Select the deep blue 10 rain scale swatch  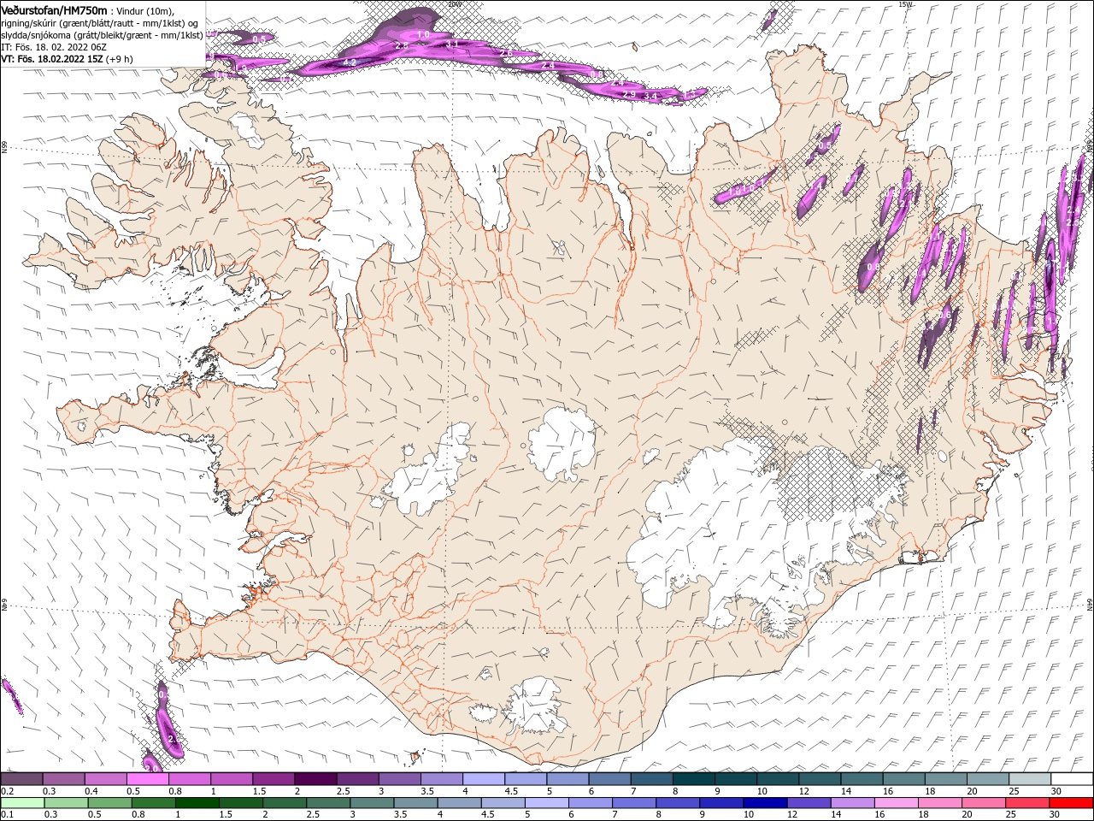click(765, 802)
